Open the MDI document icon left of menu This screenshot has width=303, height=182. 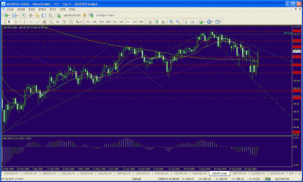click(x=3, y=9)
